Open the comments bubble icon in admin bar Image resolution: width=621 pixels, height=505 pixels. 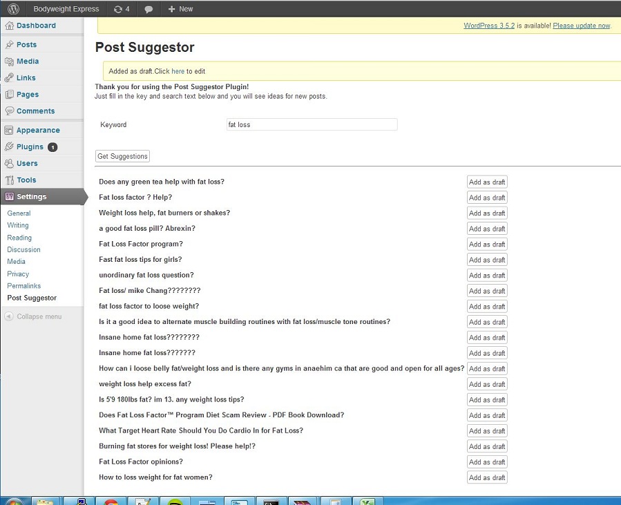pos(149,9)
